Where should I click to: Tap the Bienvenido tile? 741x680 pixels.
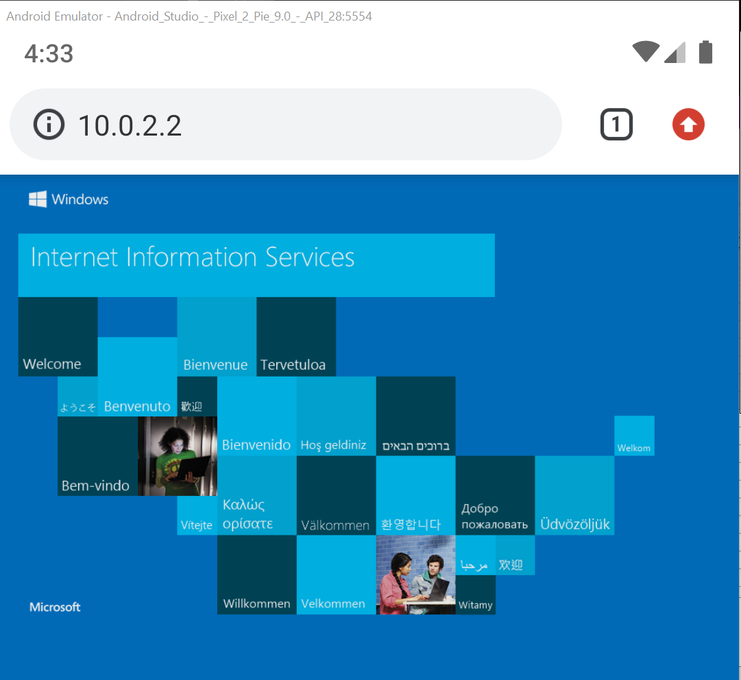(x=257, y=416)
